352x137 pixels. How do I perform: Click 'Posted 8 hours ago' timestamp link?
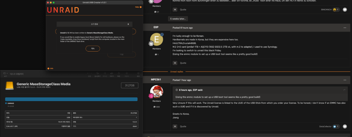coord(182,28)
